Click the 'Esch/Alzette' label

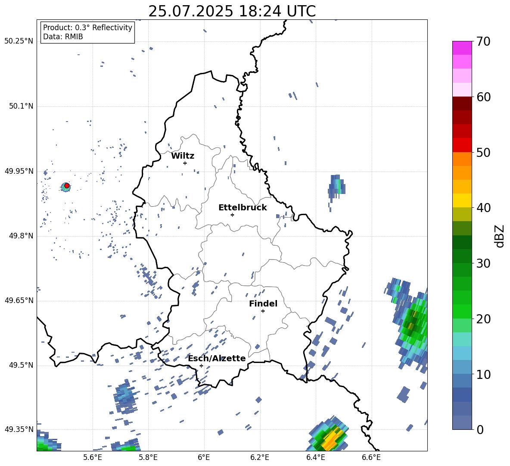217,358
